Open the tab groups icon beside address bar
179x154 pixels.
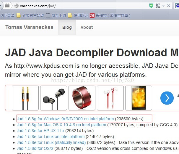click(7, 6)
